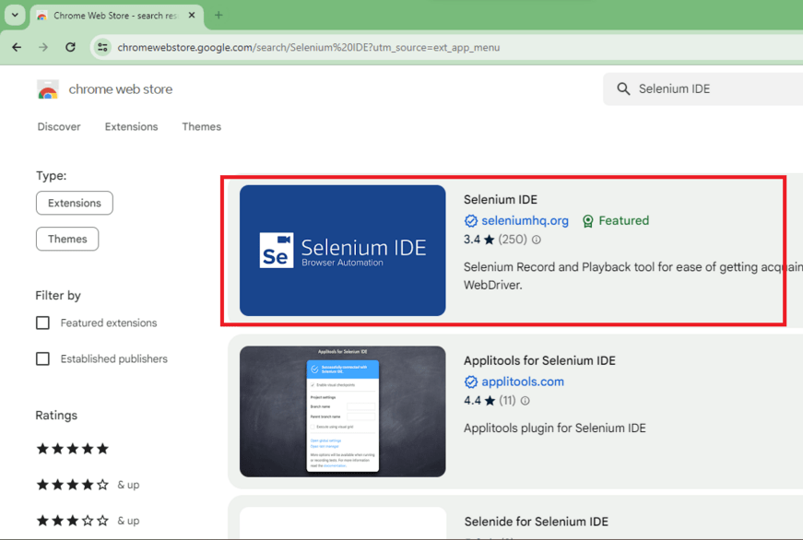Click the search magnifier icon
This screenshot has height=540, width=803.
pos(623,89)
